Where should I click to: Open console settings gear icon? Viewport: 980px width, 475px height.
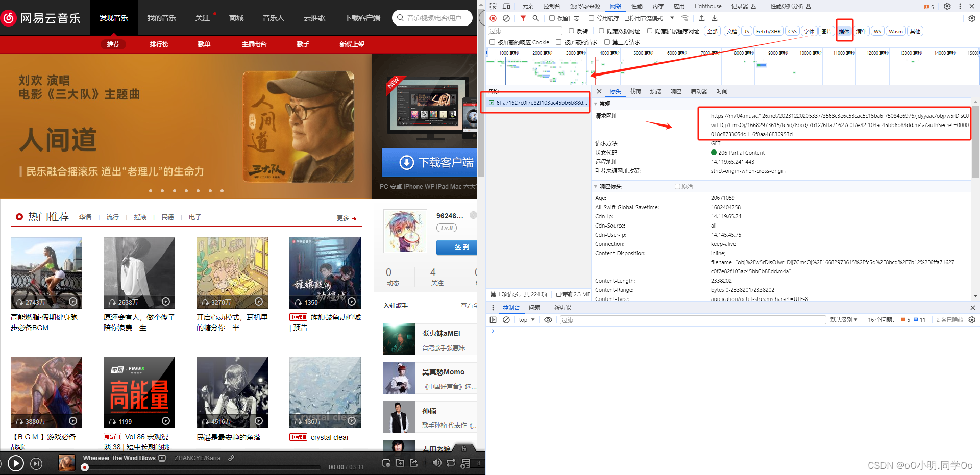[x=972, y=320]
